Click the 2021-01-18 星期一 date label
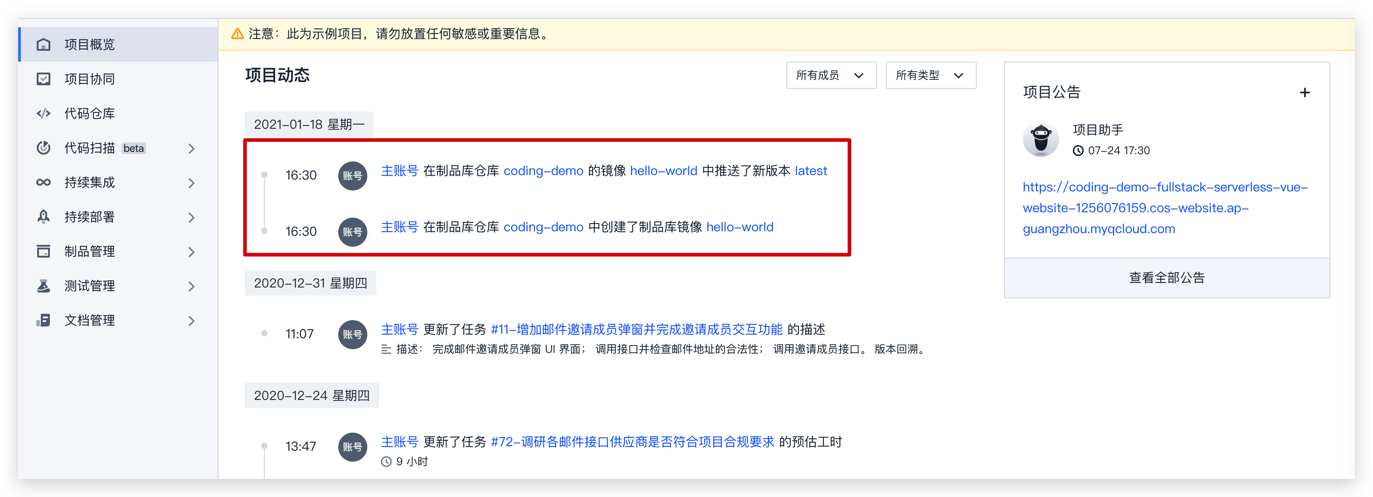1373x497 pixels. pos(309,124)
